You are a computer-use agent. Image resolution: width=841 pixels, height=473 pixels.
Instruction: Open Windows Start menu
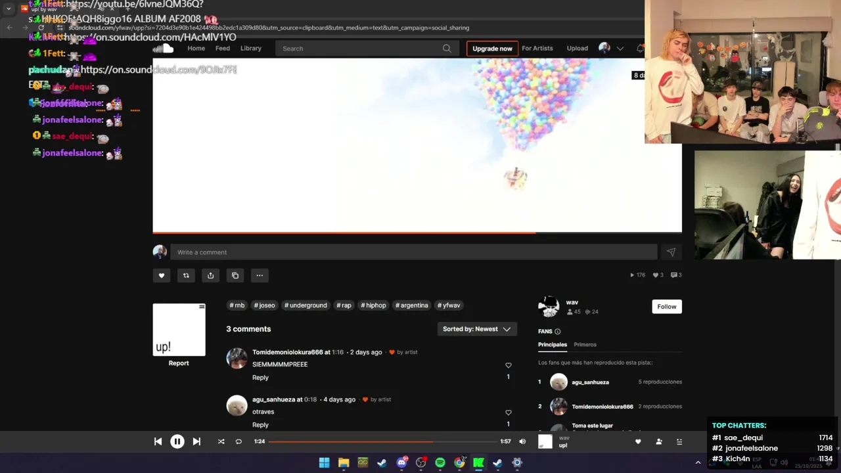pos(325,462)
